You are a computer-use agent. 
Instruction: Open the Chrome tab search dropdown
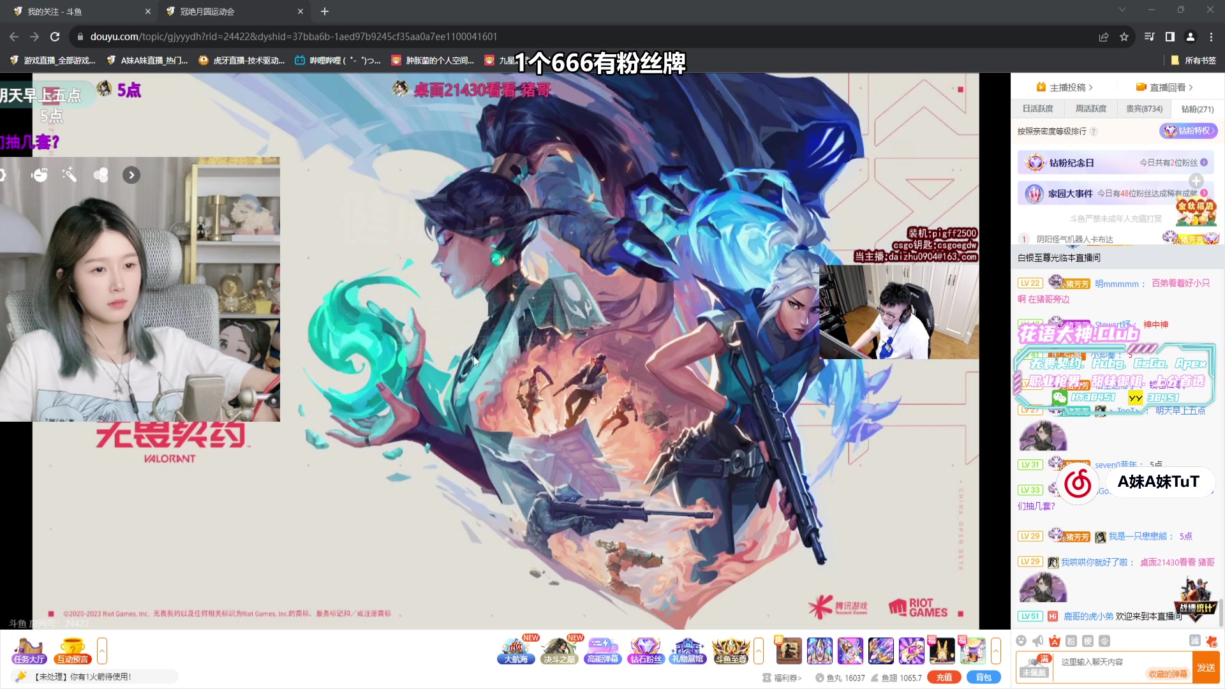1122,10
